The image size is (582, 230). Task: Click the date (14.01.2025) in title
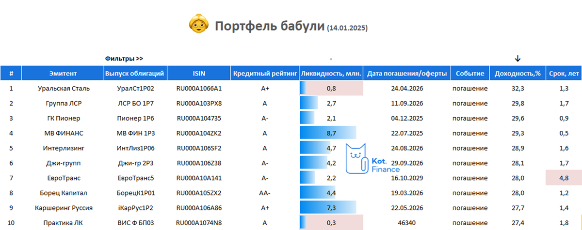point(347,28)
